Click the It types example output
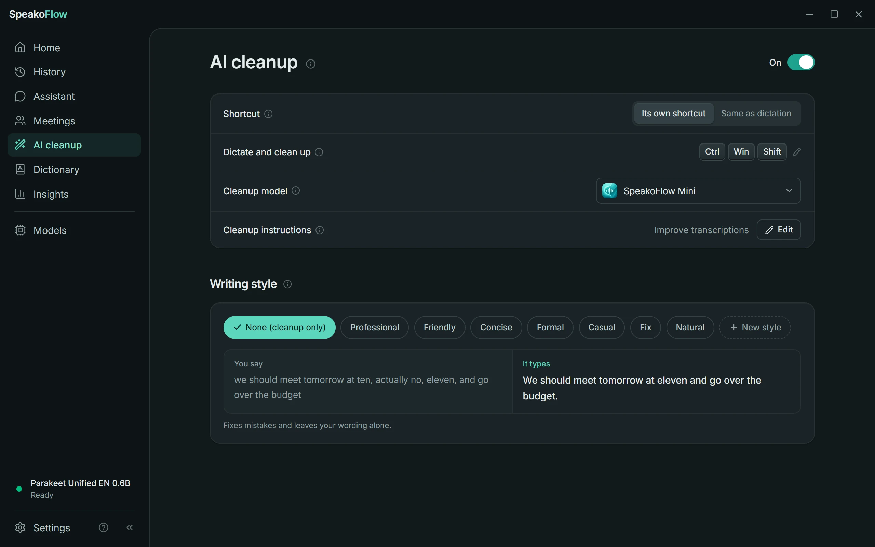 point(642,388)
